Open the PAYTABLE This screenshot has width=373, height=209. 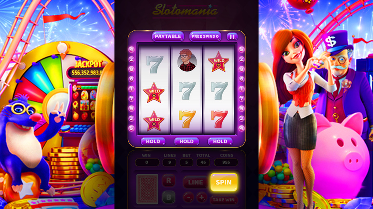(168, 36)
